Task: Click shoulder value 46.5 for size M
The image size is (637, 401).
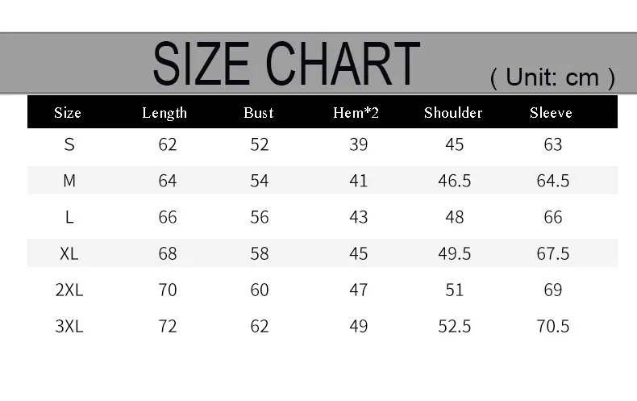Action: tap(454, 181)
